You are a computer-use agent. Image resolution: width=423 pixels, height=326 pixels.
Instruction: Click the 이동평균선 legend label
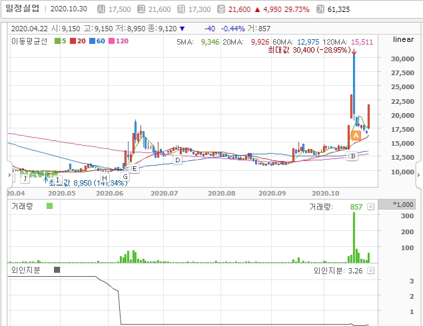[x=29, y=41]
